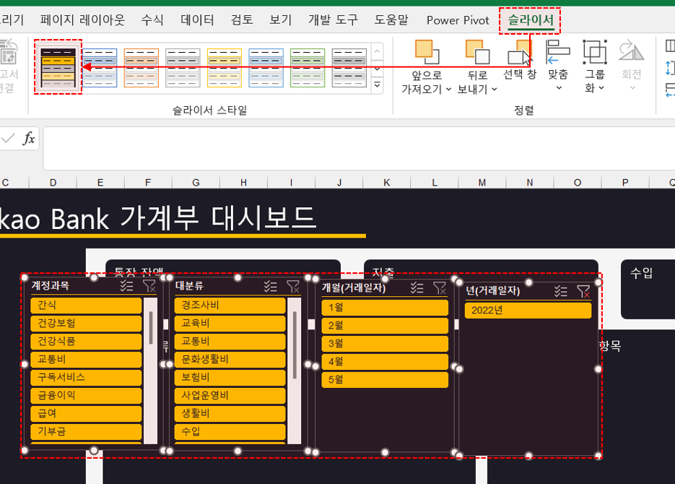
Task: Select column K header
Action: pyautogui.click(x=386, y=183)
